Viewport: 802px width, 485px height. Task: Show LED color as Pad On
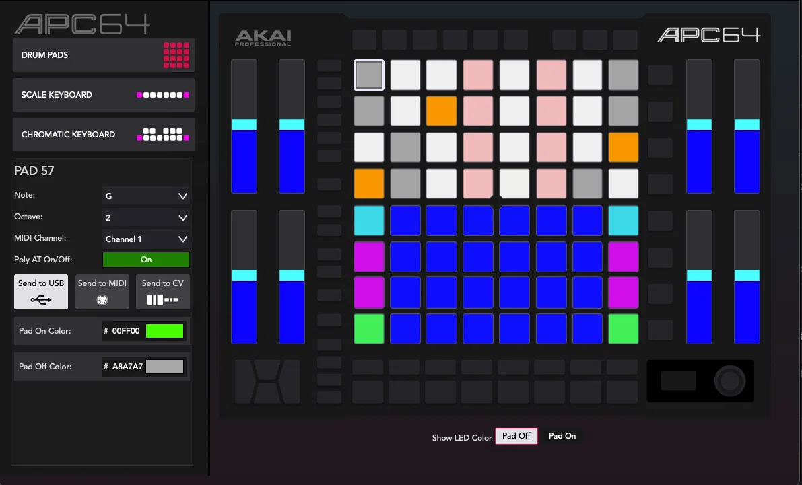coord(562,436)
